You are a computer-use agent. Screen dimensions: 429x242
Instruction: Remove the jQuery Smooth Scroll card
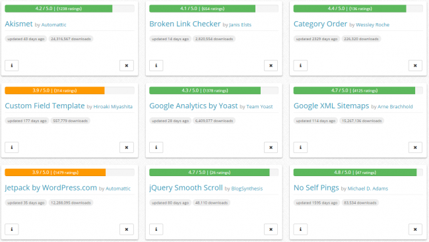coord(271,229)
